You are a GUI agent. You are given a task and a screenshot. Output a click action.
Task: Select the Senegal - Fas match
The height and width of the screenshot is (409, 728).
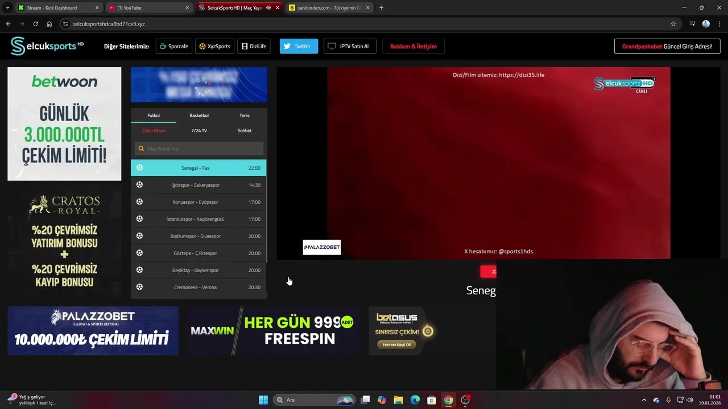[198, 168]
